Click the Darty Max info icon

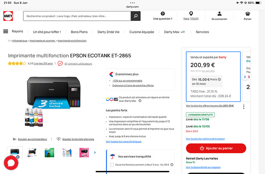coord(140,101)
